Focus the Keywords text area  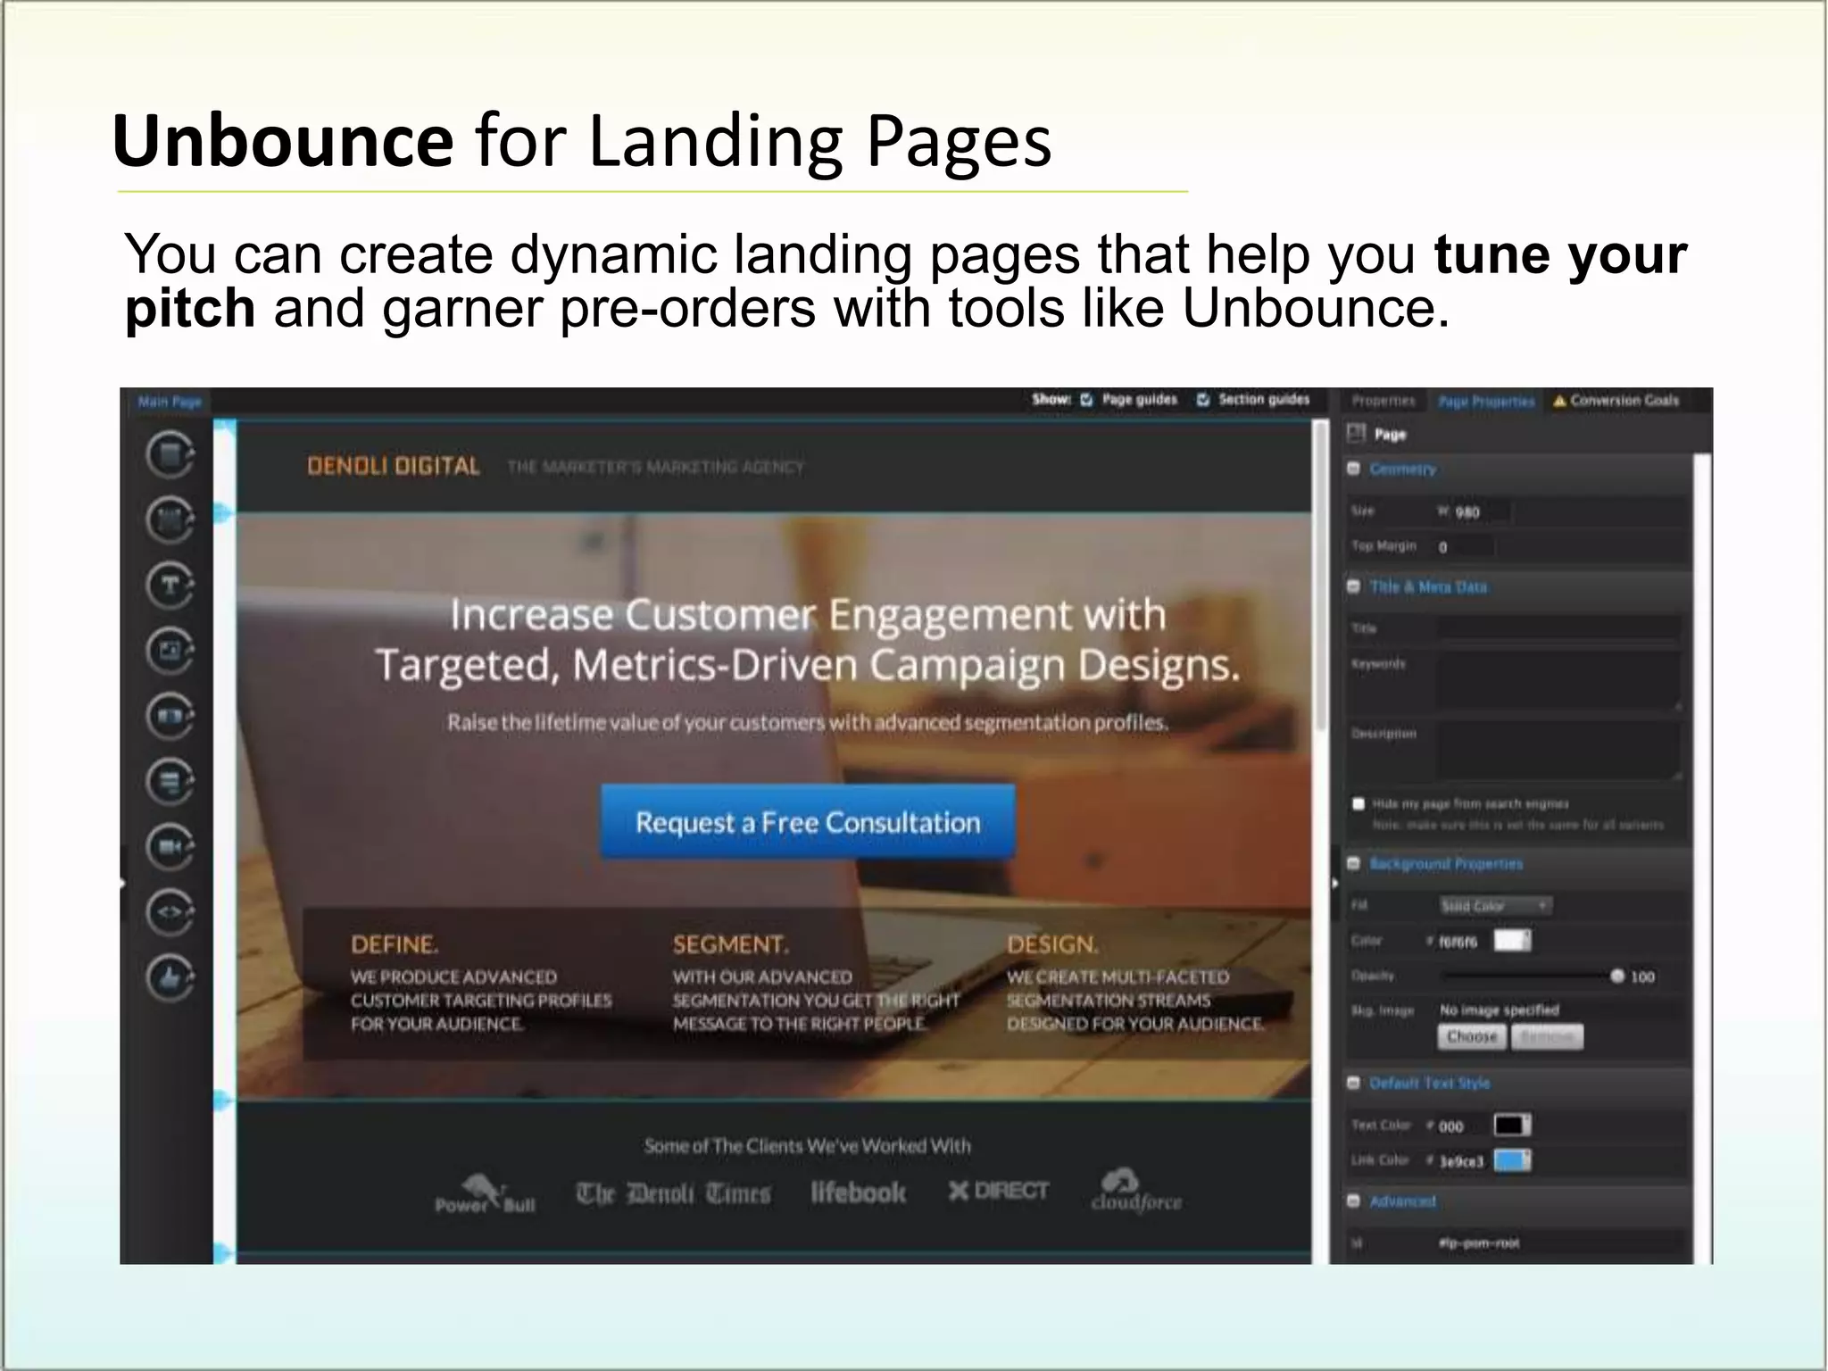tap(1559, 679)
